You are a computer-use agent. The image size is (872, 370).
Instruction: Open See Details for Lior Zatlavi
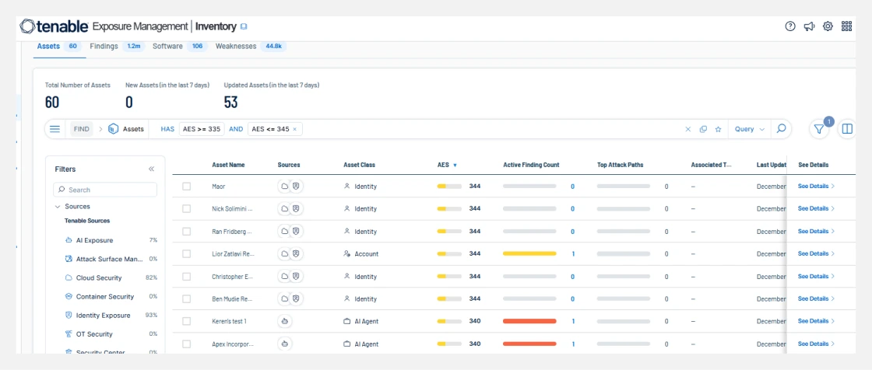tap(817, 253)
